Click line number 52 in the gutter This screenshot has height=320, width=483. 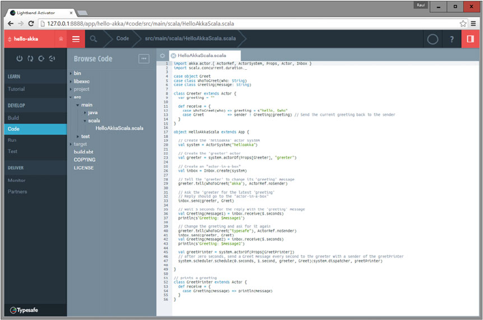[165, 282]
